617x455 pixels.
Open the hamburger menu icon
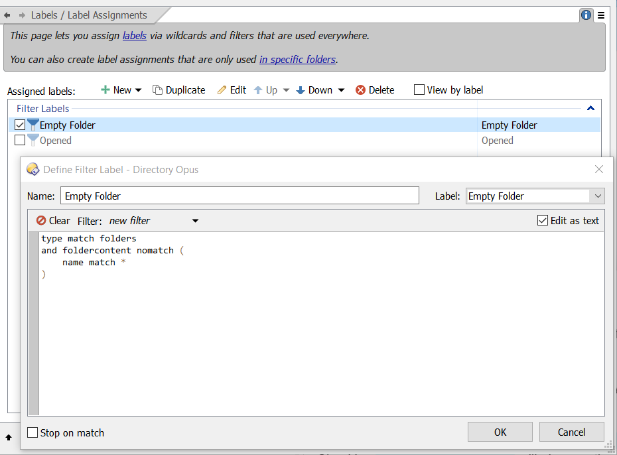pyautogui.click(x=601, y=15)
